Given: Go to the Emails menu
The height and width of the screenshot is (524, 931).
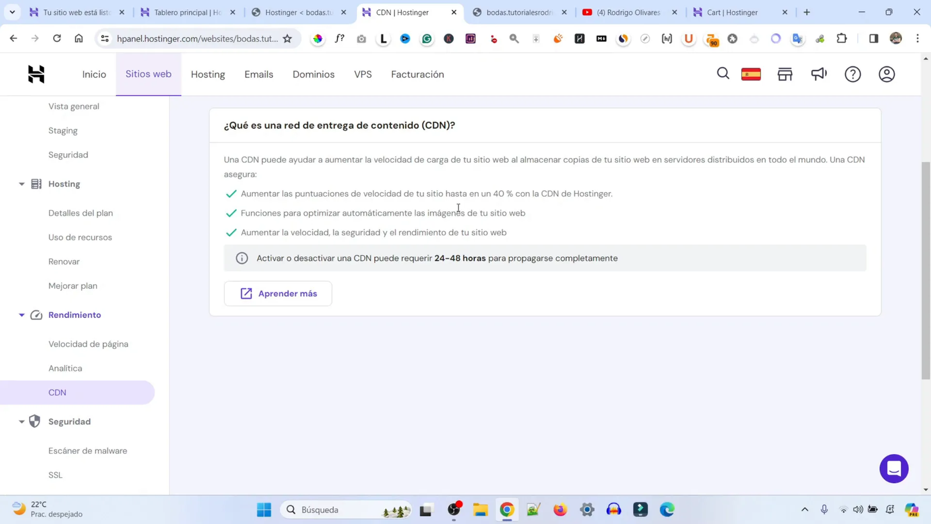Looking at the screenshot, I should point(259,75).
